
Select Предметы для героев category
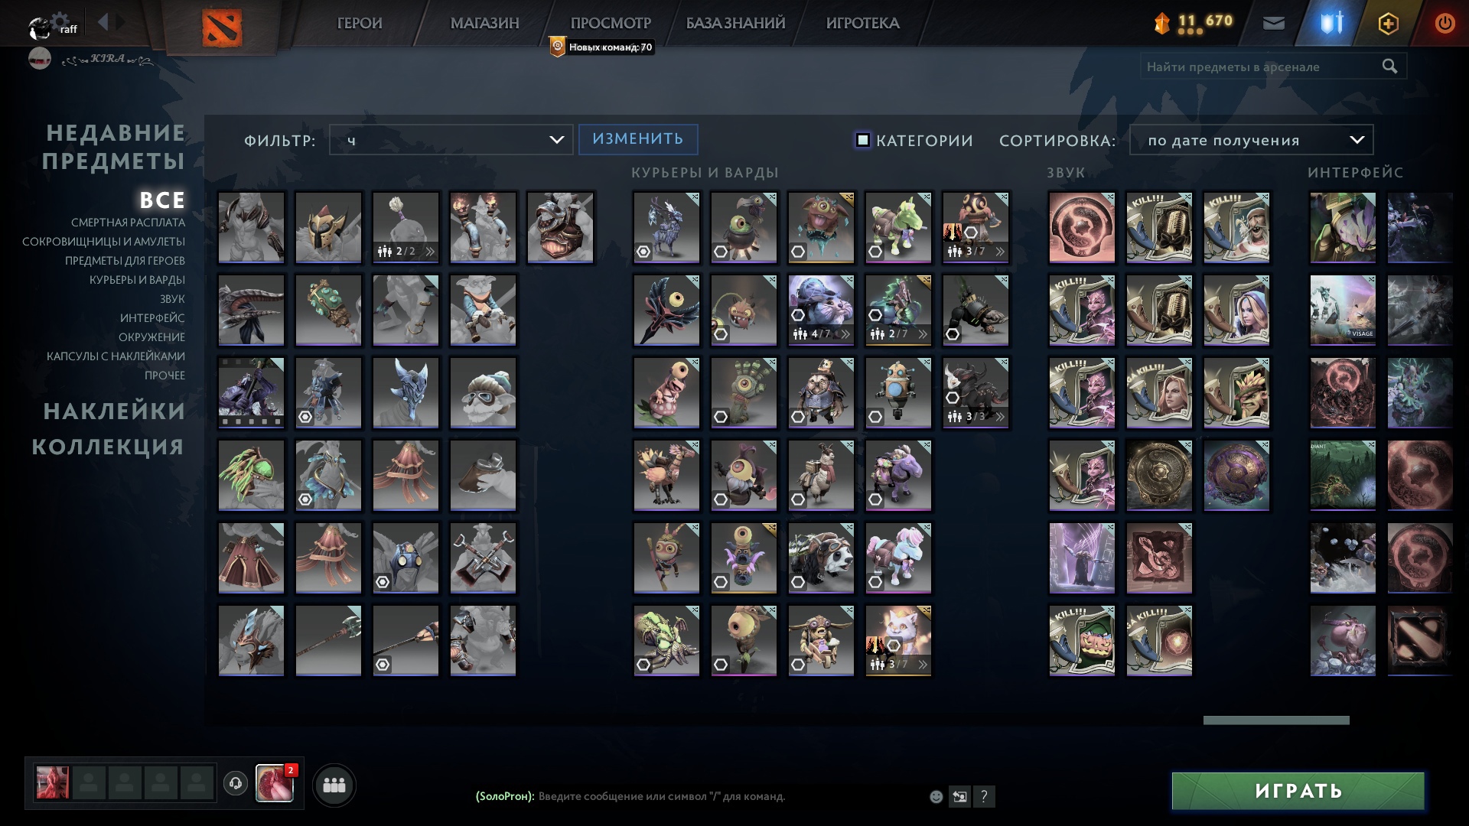point(125,261)
